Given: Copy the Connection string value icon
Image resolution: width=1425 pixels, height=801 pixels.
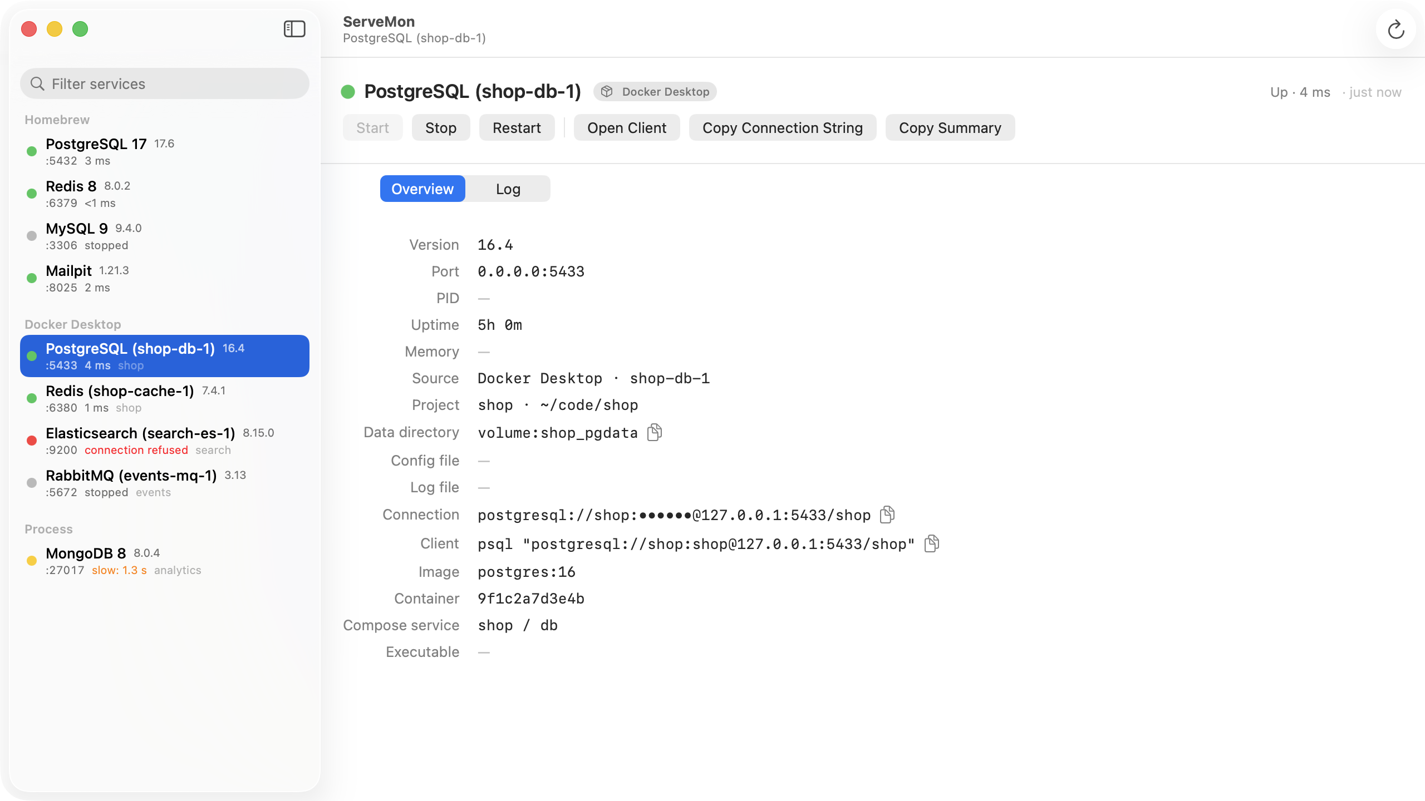Looking at the screenshot, I should (x=887, y=515).
